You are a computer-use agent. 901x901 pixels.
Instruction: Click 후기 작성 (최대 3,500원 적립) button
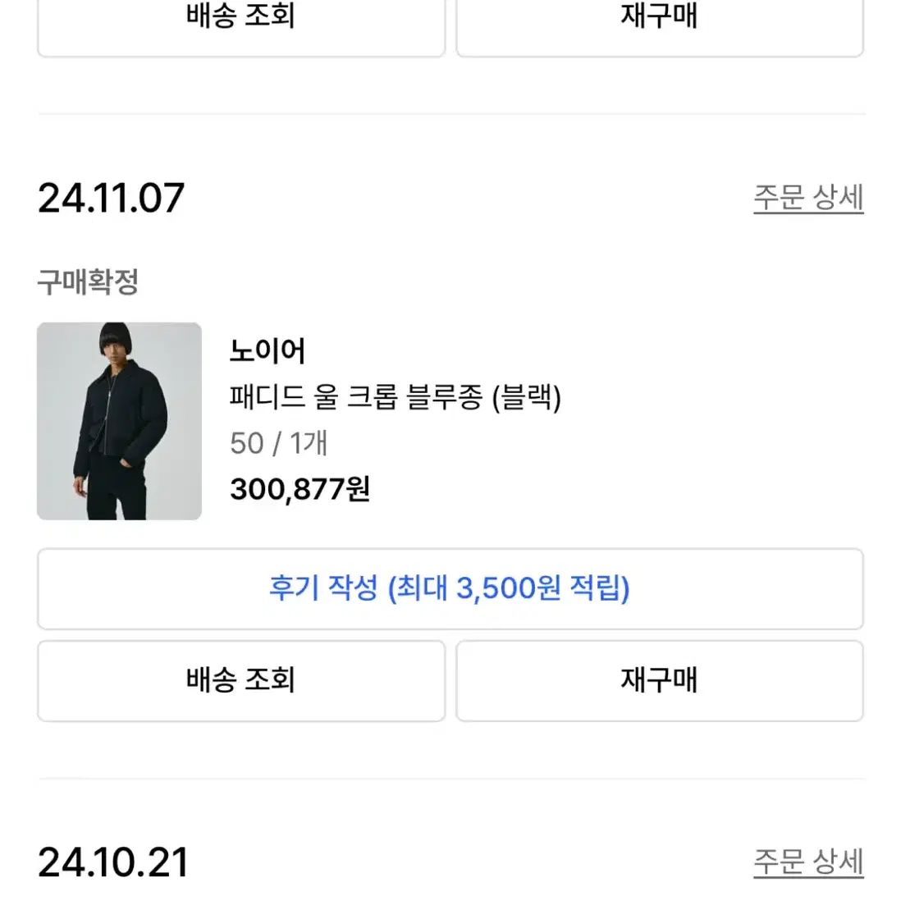click(450, 589)
